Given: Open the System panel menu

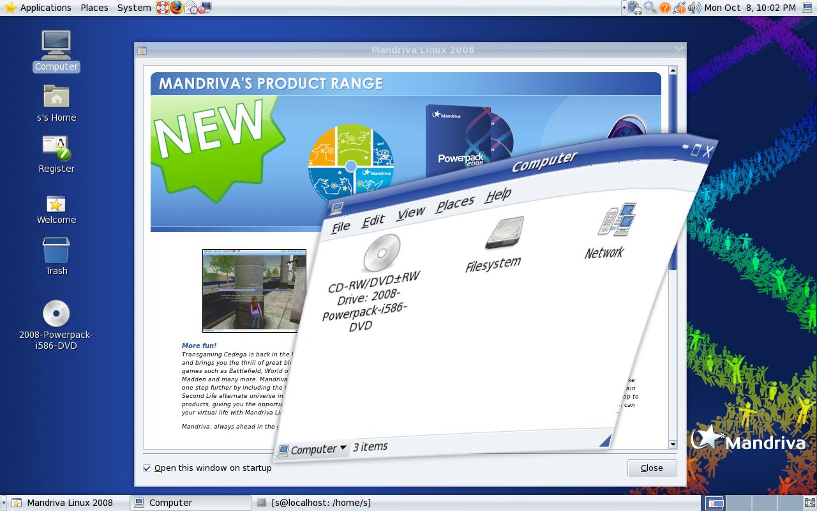Looking at the screenshot, I should tap(134, 8).
